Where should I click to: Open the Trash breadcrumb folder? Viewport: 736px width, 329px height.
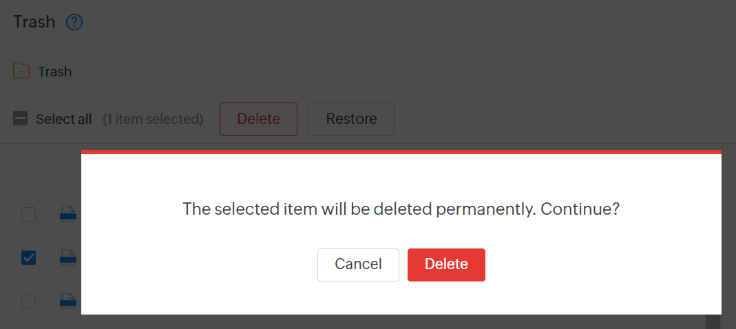coord(54,72)
